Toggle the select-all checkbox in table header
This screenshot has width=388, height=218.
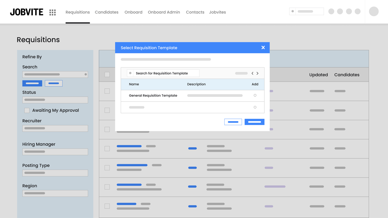pyautogui.click(x=107, y=74)
